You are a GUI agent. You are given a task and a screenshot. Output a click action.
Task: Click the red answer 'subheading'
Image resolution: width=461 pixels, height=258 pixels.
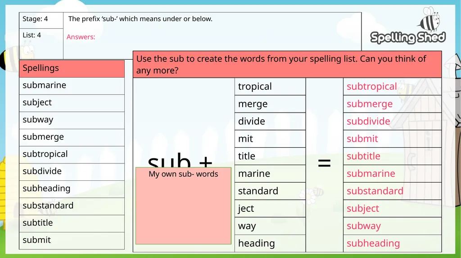pos(373,243)
